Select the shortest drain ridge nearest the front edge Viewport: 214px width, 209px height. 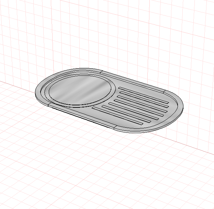pyautogui.click(x=117, y=116)
